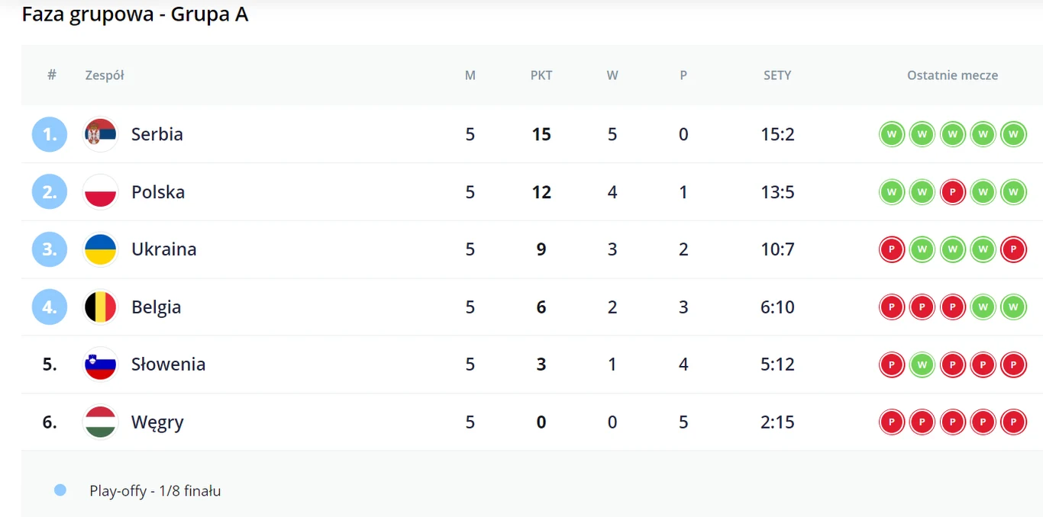Click the blue Play-offy legend dot
This screenshot has height=517, width=1043.
tap(60, 490)
